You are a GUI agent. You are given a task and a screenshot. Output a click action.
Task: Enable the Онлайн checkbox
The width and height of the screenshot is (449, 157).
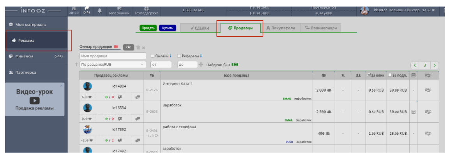[153, 56]
